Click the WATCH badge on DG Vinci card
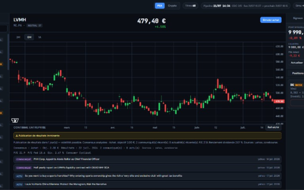This screenshot has width=304, height=190. point(299,85)
